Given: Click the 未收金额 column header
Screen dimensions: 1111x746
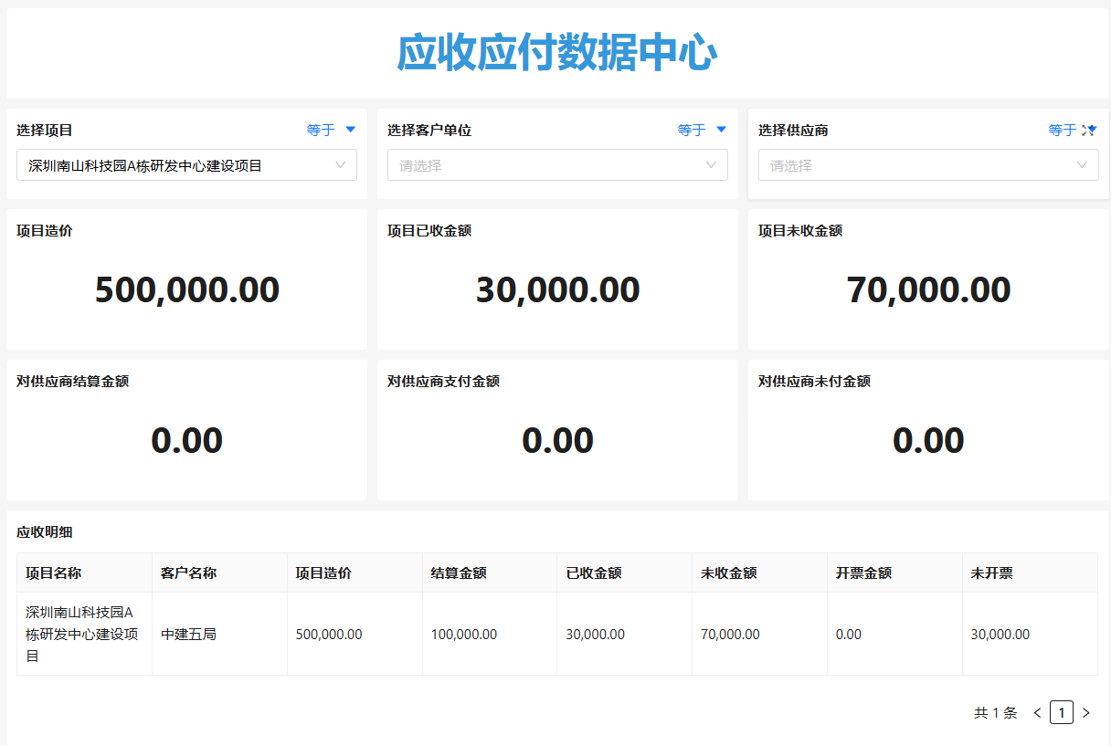Looking at the screenshot, I should 729,573.
